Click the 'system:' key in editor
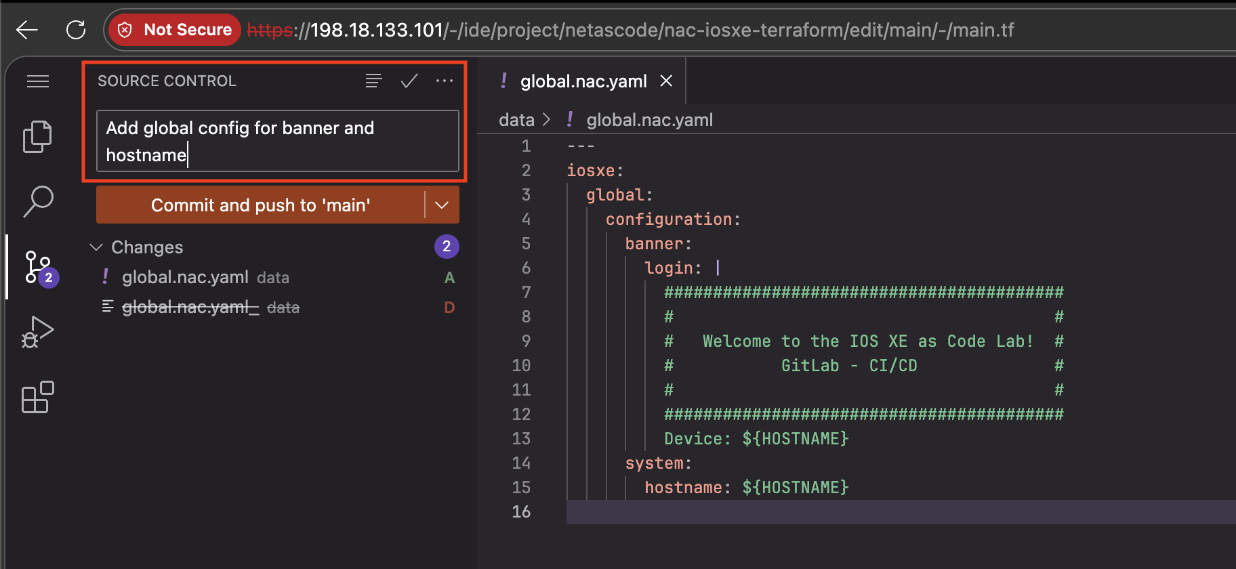1236x569 pixels. (658, 463)
